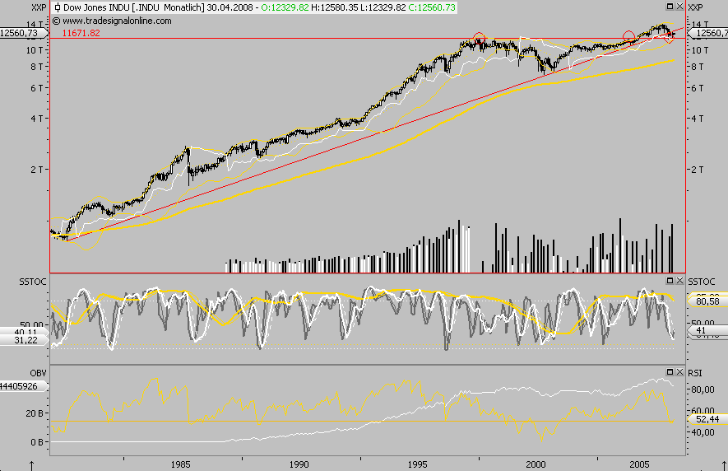The height and width of the screenshot is (471, 728).
Task: Click the 8 T label on right price axis
Action: coord(698,67)
